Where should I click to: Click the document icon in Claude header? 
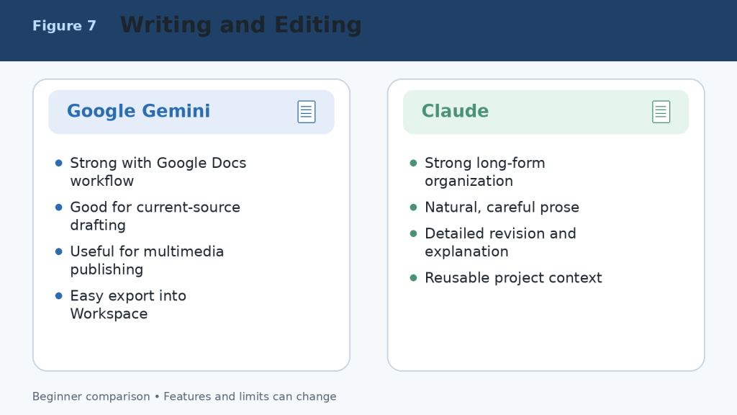coord(661,112)
